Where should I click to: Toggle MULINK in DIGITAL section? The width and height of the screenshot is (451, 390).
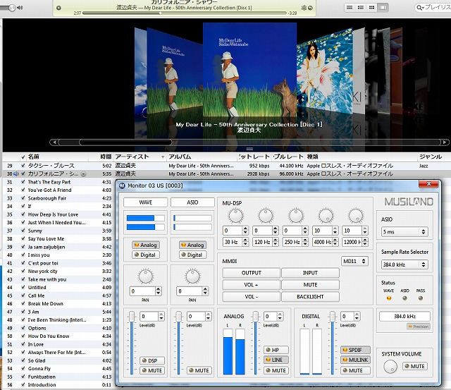coord(356,360)
